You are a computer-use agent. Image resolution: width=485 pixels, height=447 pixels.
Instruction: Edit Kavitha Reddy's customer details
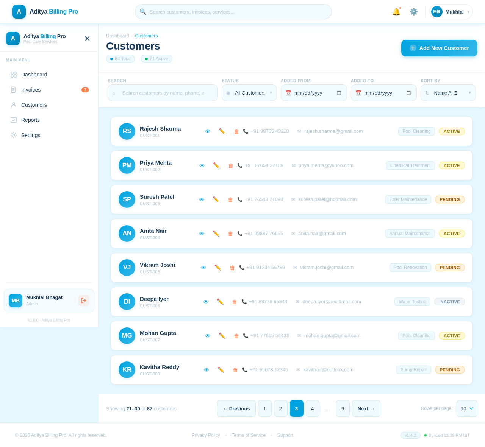coord(221,370)
